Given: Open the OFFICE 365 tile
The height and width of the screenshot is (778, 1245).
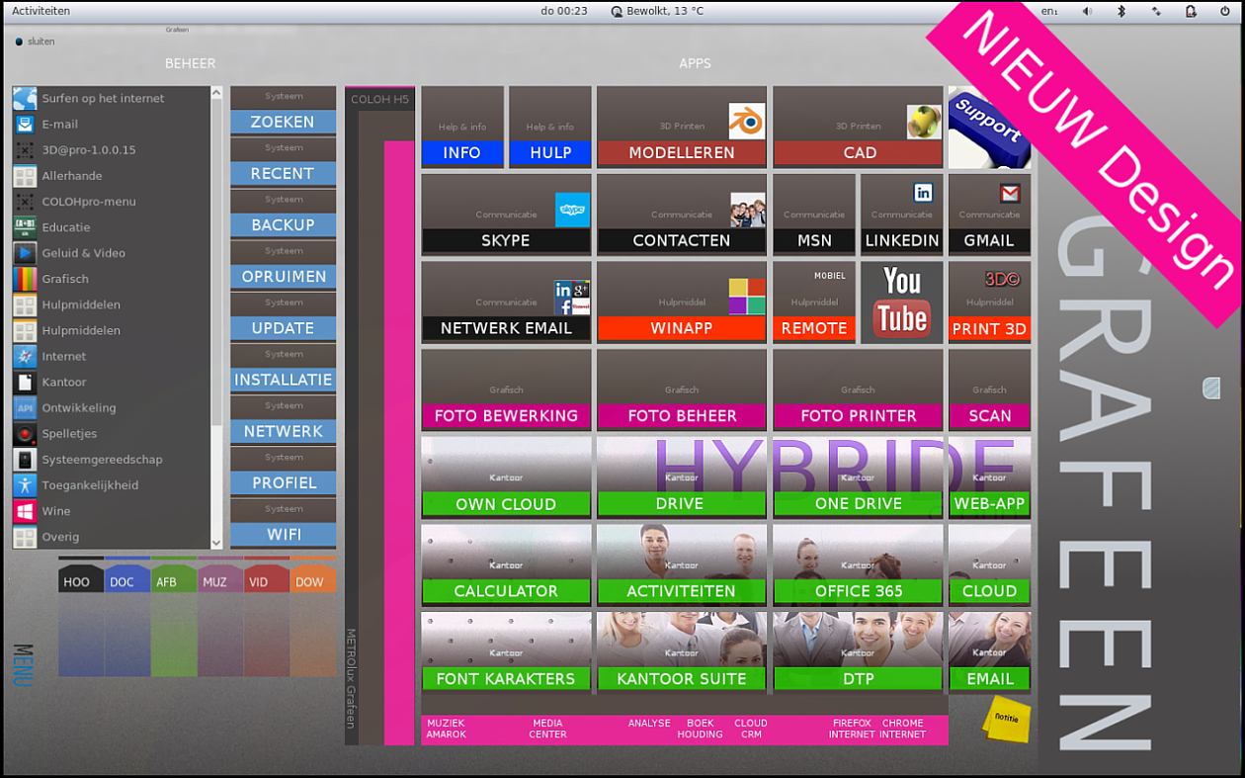Looking at the screenshot, I should (858, 564).
